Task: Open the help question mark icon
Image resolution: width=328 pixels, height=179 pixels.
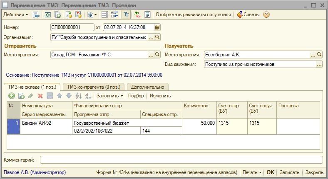Action: [266, 15]
